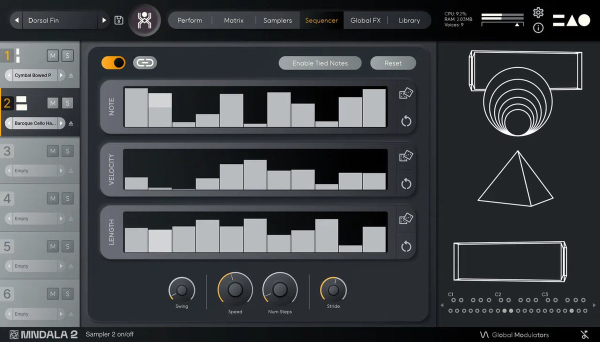Expand the Global Modulators panel
The width and height of the screenshot is (600, 342).
(x=514, y=334)
